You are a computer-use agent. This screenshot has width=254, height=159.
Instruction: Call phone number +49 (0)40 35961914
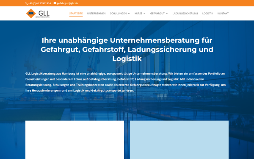pyautogui.click(x=39, y=3)
